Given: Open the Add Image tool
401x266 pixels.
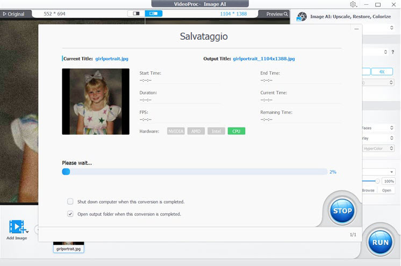Looking at the screenshot, I should tap(17, 230).
